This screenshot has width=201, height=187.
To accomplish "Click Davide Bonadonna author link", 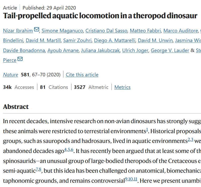I will click(24, 50).
